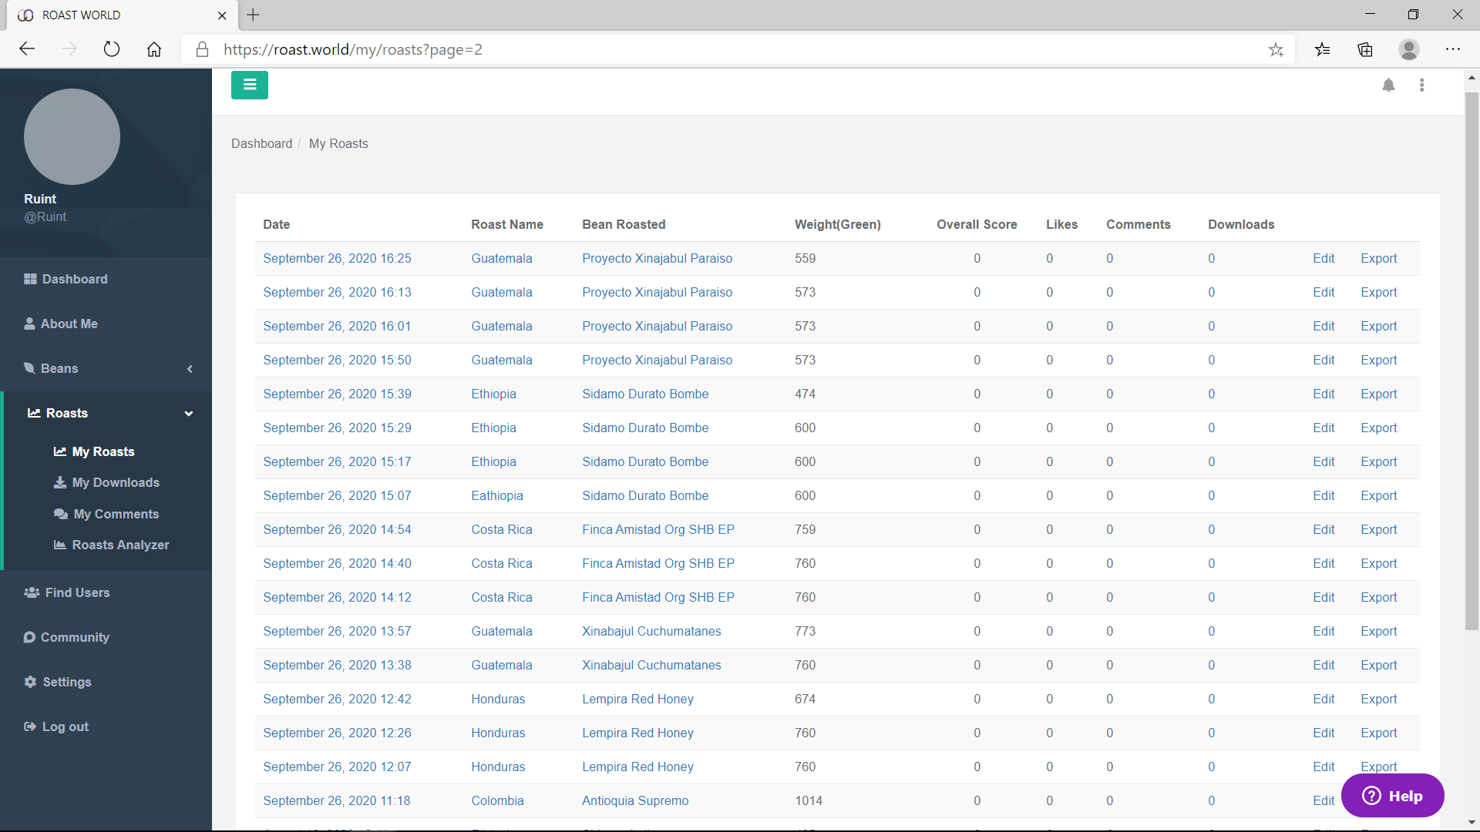
Task: Open browser settings and more ellipsis
Action: coord(1453,49)
